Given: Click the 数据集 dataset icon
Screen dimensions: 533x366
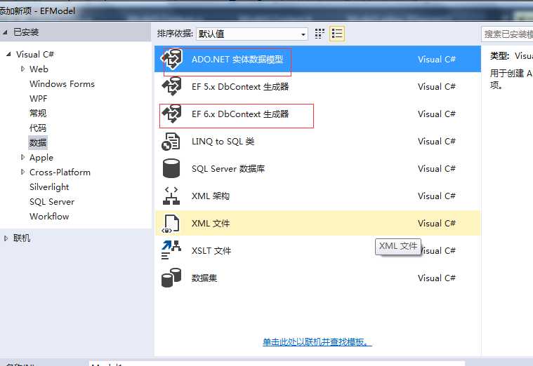Looking at the screenshot, I should (171, 278).
